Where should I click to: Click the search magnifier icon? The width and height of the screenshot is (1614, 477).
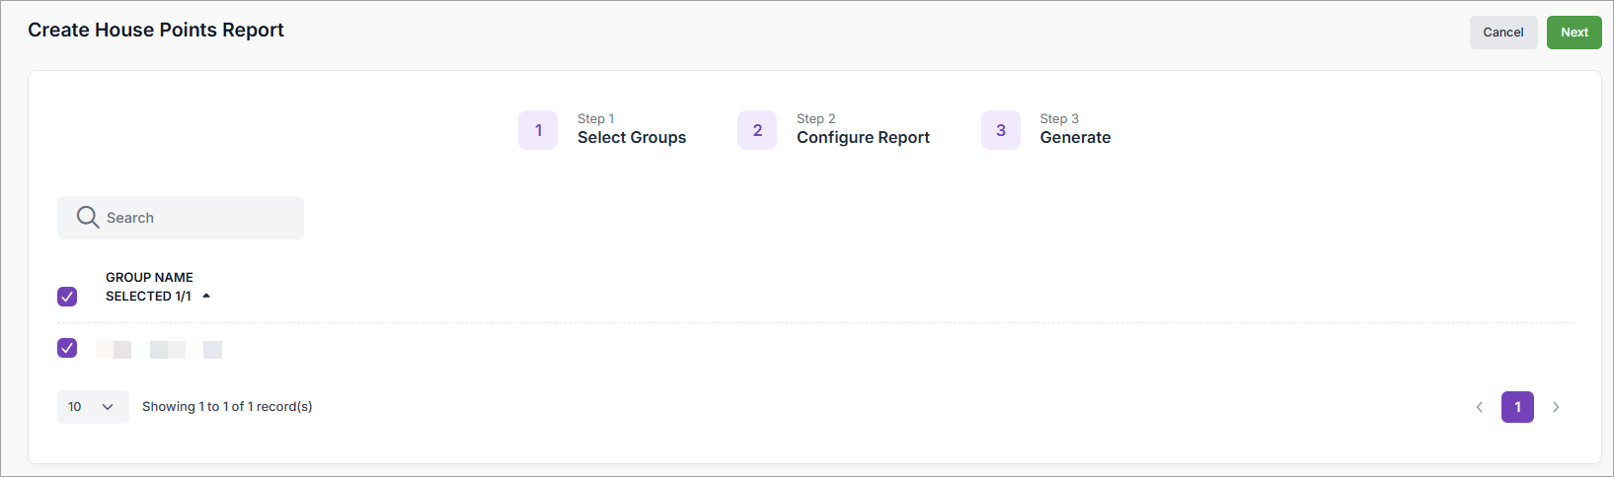[88, 218]
